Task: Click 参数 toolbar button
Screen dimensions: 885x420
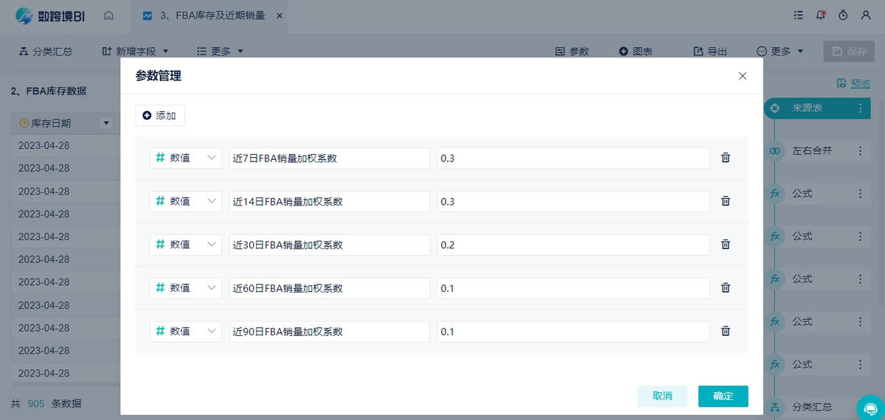Action: 572,51
